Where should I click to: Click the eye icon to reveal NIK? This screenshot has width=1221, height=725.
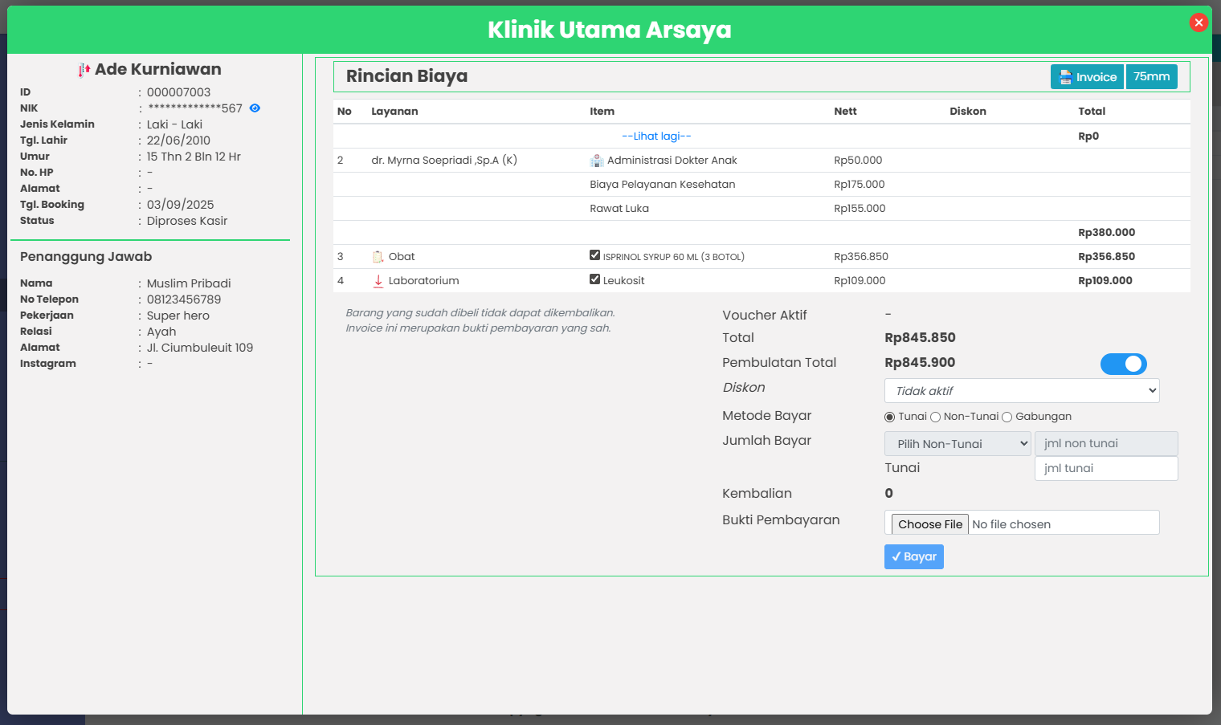click(x=255, y=108)
